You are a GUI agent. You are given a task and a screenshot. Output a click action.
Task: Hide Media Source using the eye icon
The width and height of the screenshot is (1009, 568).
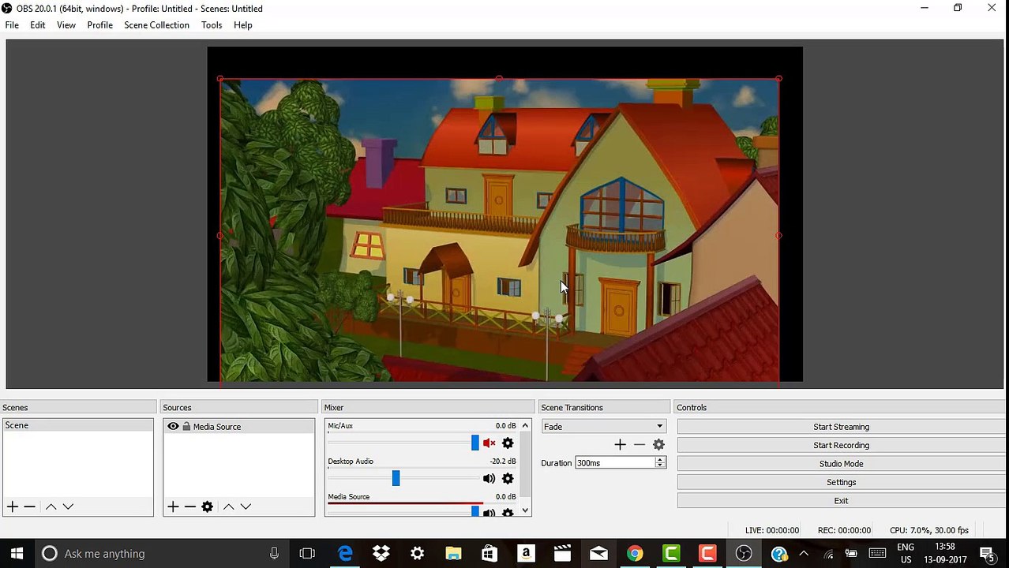tap(173, 427)
